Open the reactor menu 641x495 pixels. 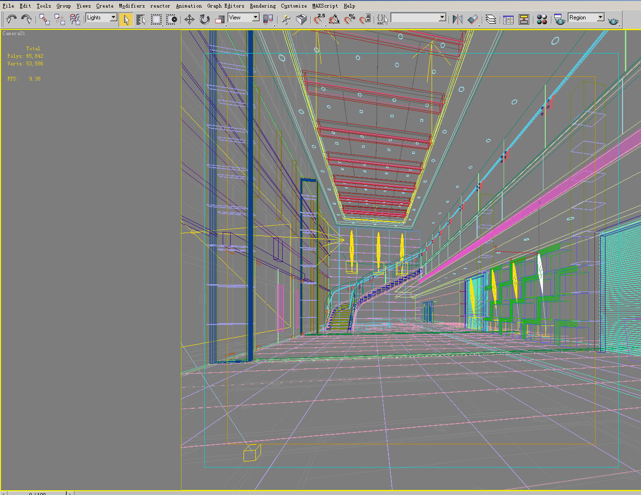coord(160,6)
